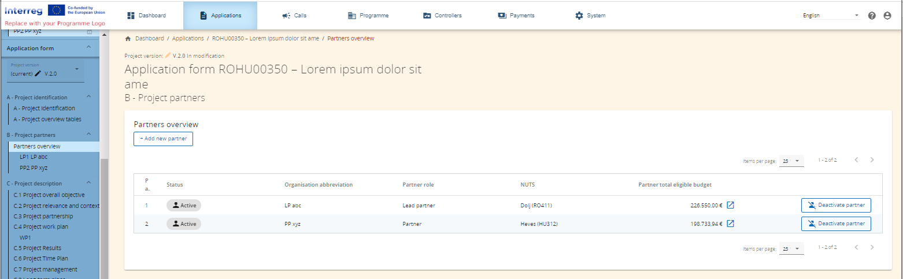The image size is (903, 279).
Task: Collapse the Application form section
Action: (x=88, y=49)
